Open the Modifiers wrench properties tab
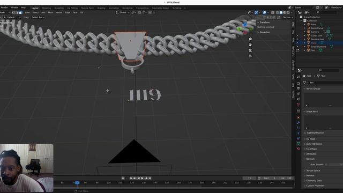This screenshot has width=343, height=193. pos(299,123)
